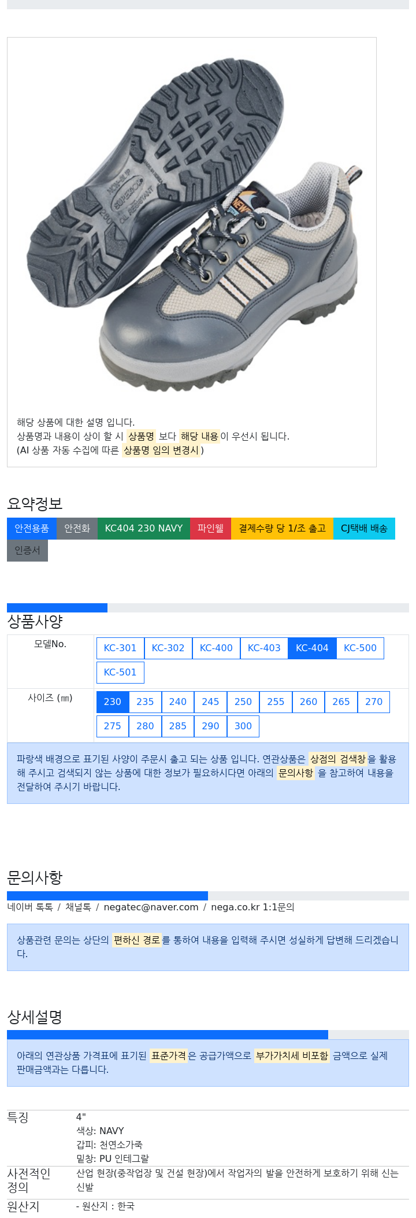The image size is (416, 1218).
Task: Switch to model KC-500
Action: pyautogui.click(x=360, y=648)
